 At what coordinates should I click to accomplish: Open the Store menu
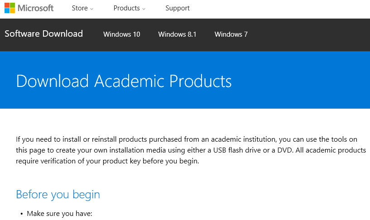point(80,8)
